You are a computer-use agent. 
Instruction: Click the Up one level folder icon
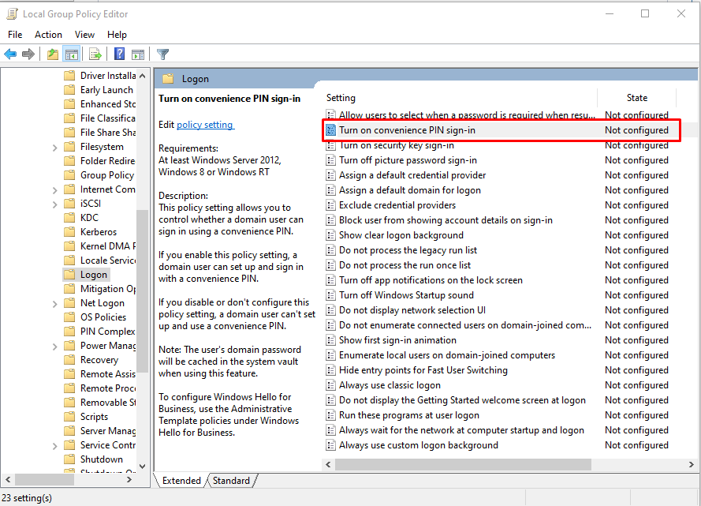coord(51,54)
